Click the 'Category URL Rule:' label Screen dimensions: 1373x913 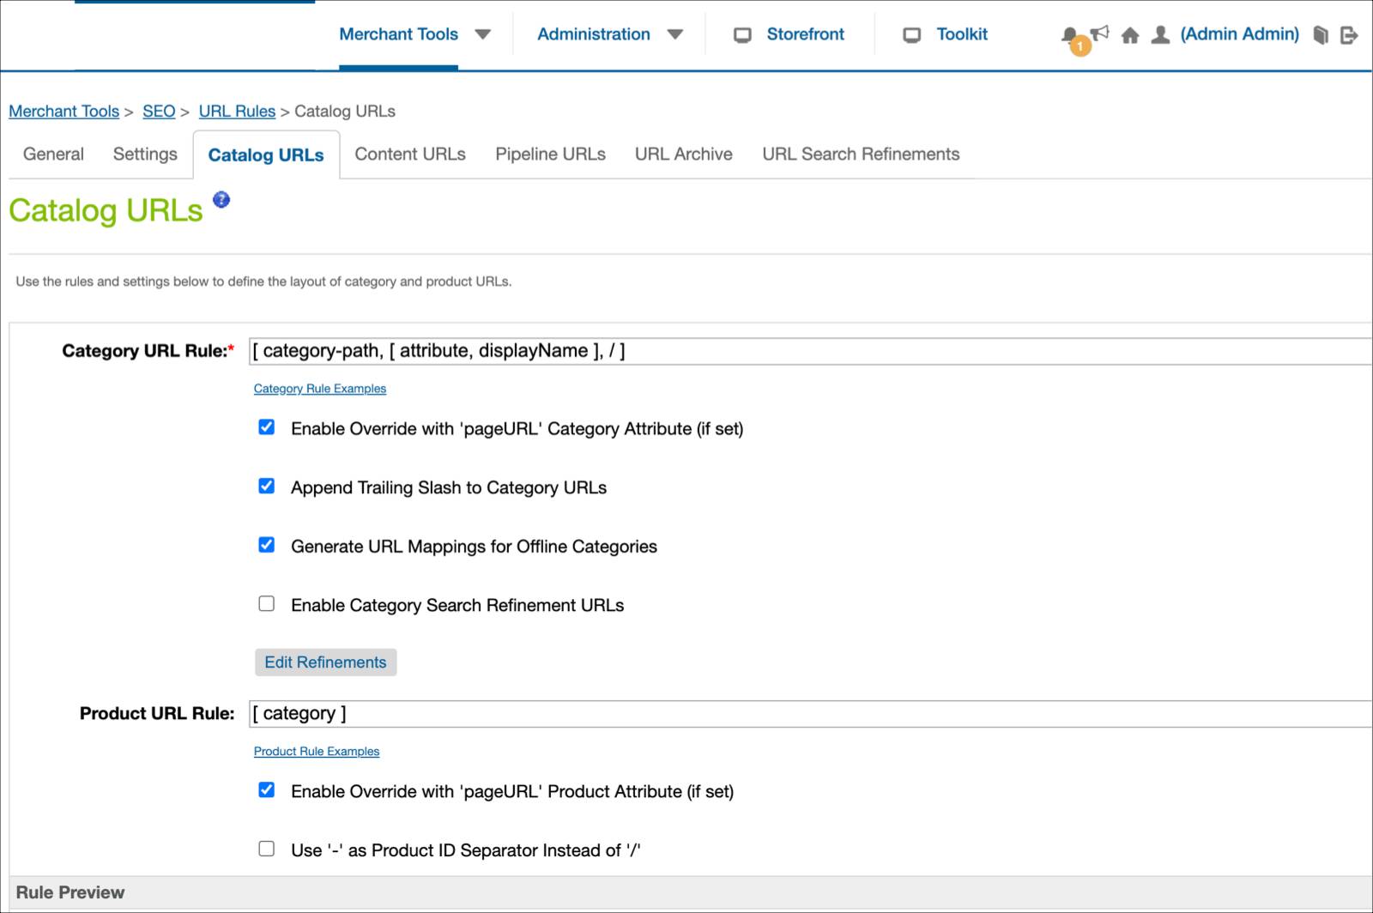pyautogui.click(x=148, y=351)
